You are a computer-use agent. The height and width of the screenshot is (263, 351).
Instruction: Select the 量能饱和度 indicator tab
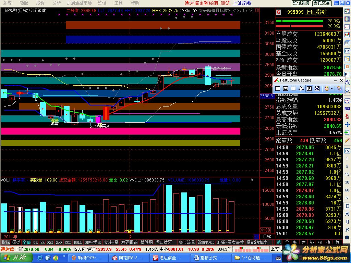257,242
